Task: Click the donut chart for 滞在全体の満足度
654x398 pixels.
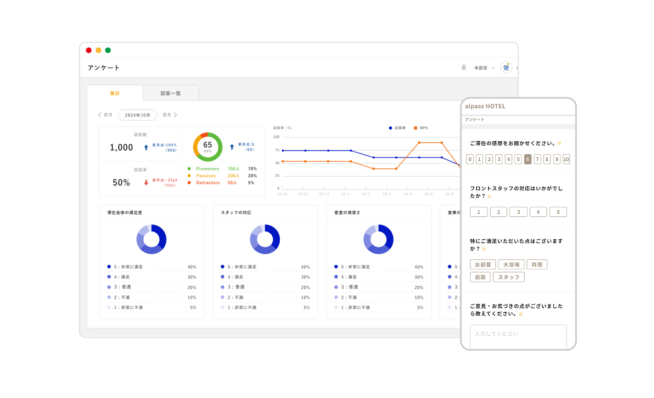Action: pyautogui.click(x=152, y=239)
